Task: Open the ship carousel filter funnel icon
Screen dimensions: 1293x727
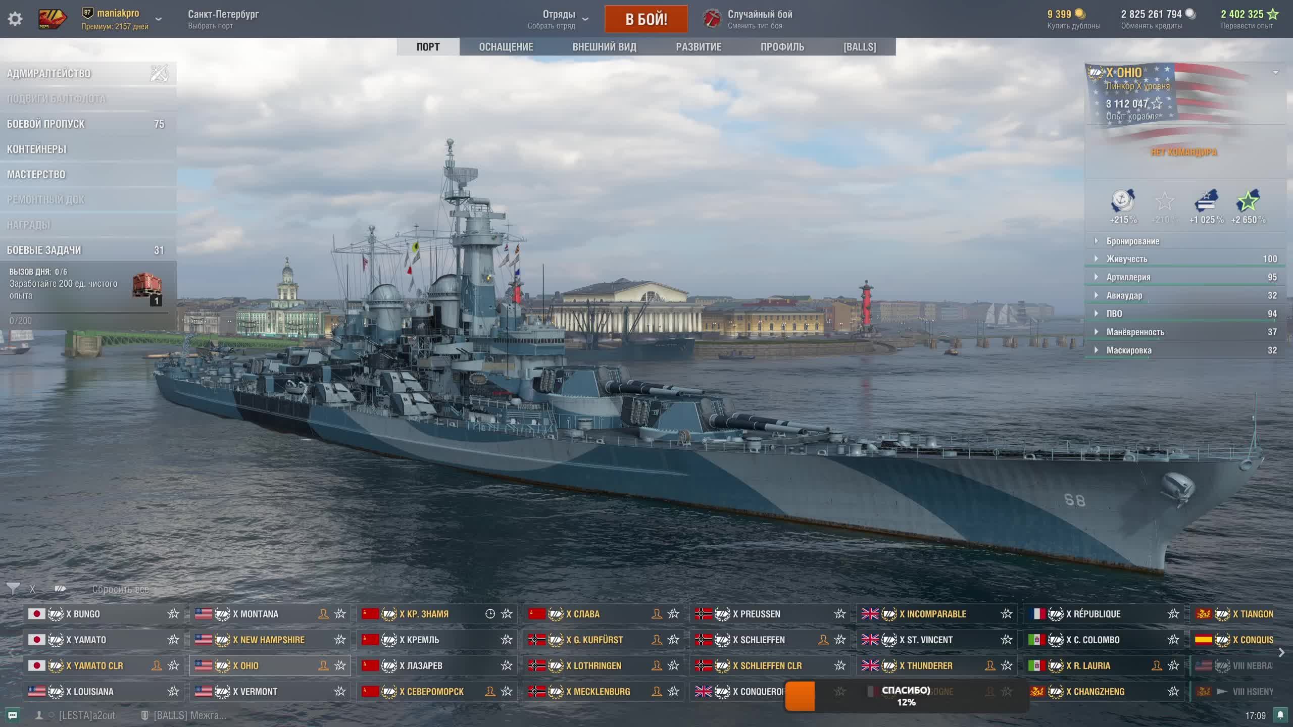Action: click(x=13, y=589)
